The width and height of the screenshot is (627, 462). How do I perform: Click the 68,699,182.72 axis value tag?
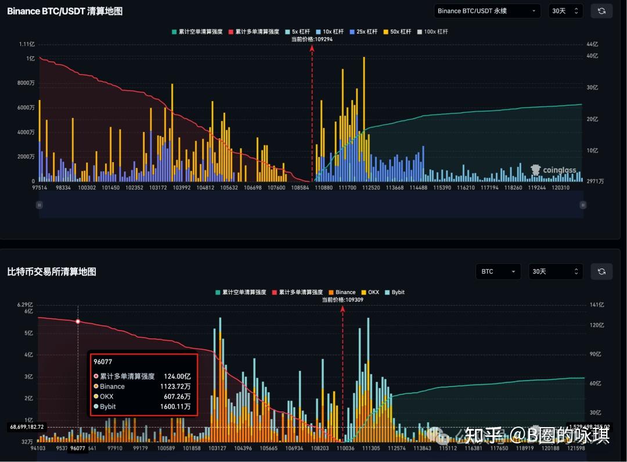pyautogui.click(x=27, y=427)
